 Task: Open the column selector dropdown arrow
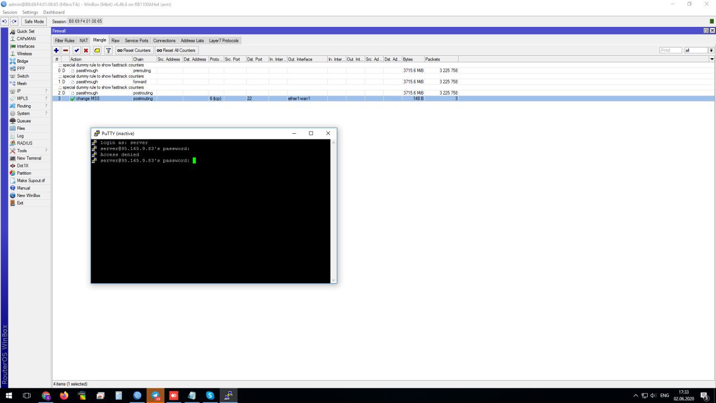712,59
